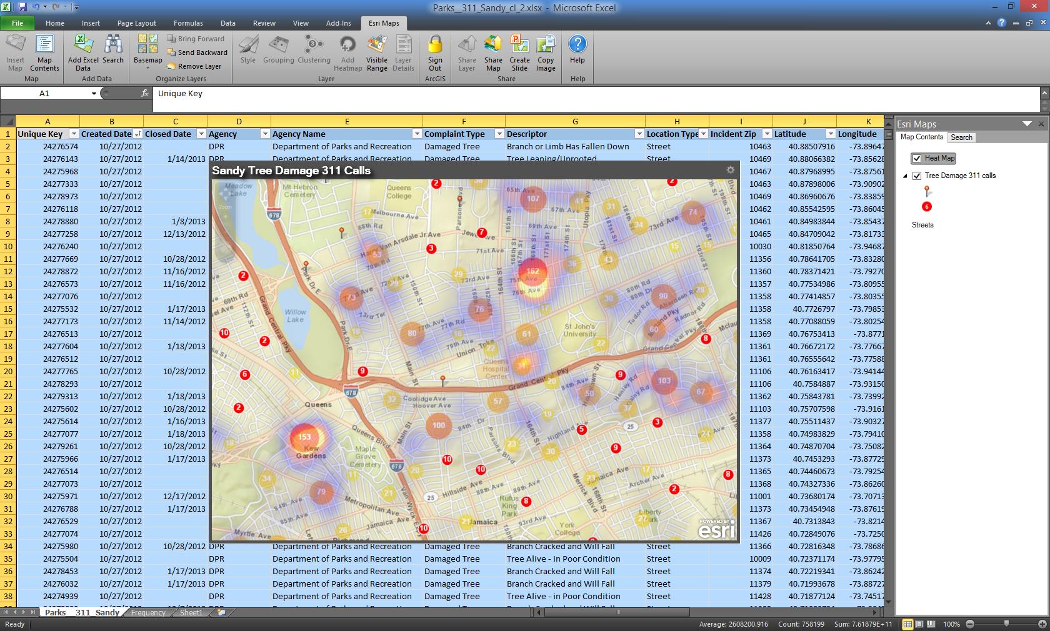Toggle the Heat Map layer checkbox
1050x631 pixels.
916,158
